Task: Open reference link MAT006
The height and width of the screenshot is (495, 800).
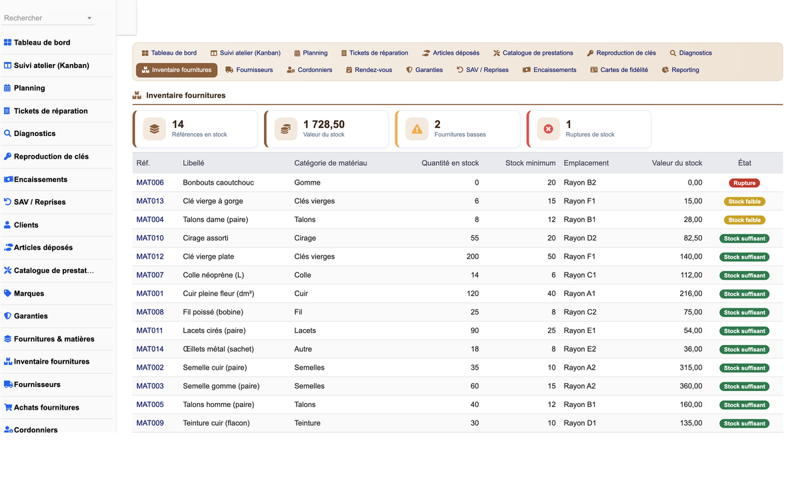Action: pyautogui.click(x=150, y=183)
